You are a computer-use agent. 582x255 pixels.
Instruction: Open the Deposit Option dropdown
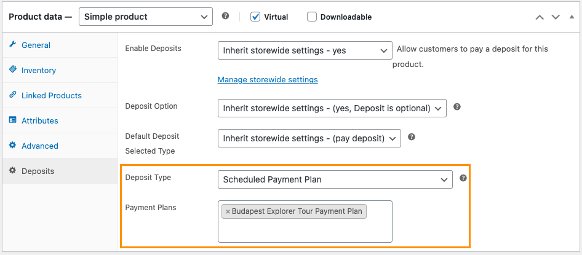point(332,108)
